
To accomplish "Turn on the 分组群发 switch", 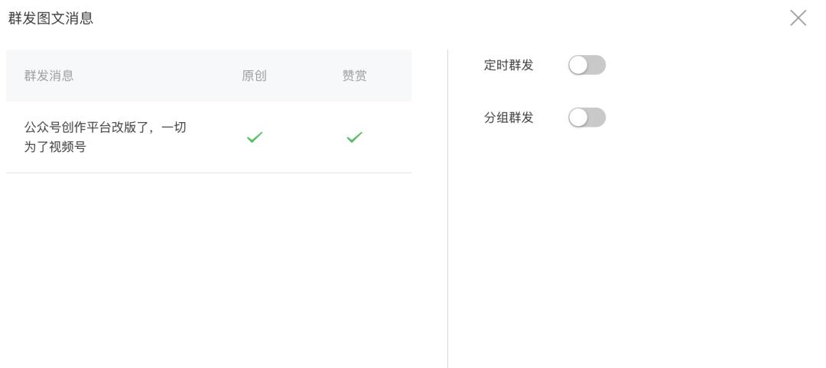I will pyautogui.click(x=587, y=118).
